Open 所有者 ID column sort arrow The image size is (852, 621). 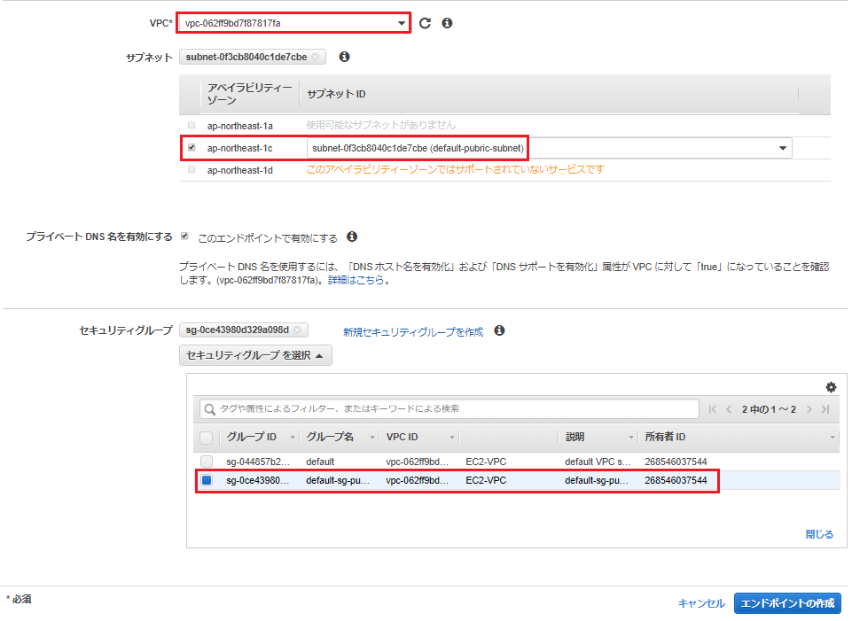coord(832,438)
